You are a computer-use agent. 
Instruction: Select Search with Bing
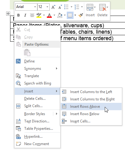[x=37, y=83]
